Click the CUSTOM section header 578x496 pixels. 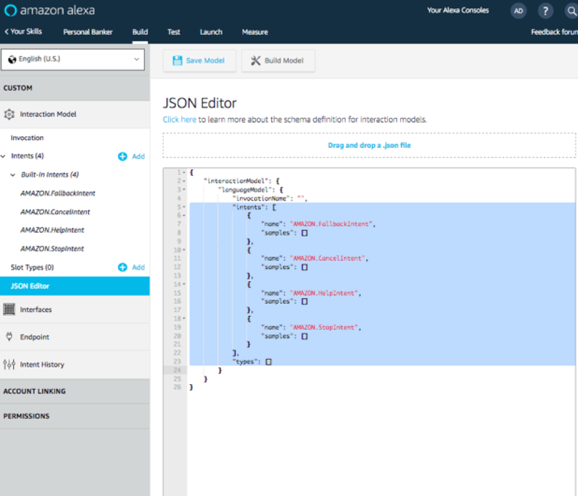click(x=75, y=88)
